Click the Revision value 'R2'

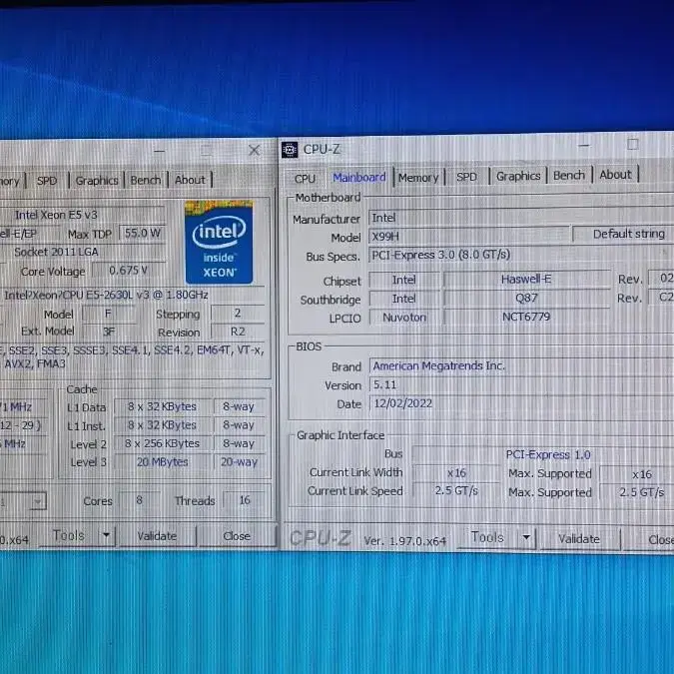coord(238,332)
